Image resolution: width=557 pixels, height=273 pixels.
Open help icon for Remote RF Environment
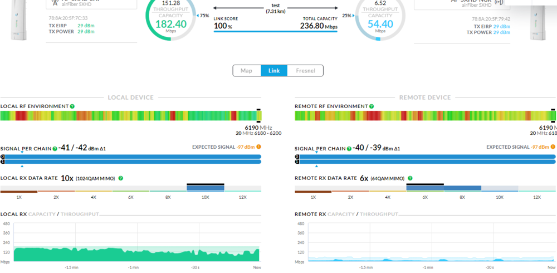pos(372,106)
